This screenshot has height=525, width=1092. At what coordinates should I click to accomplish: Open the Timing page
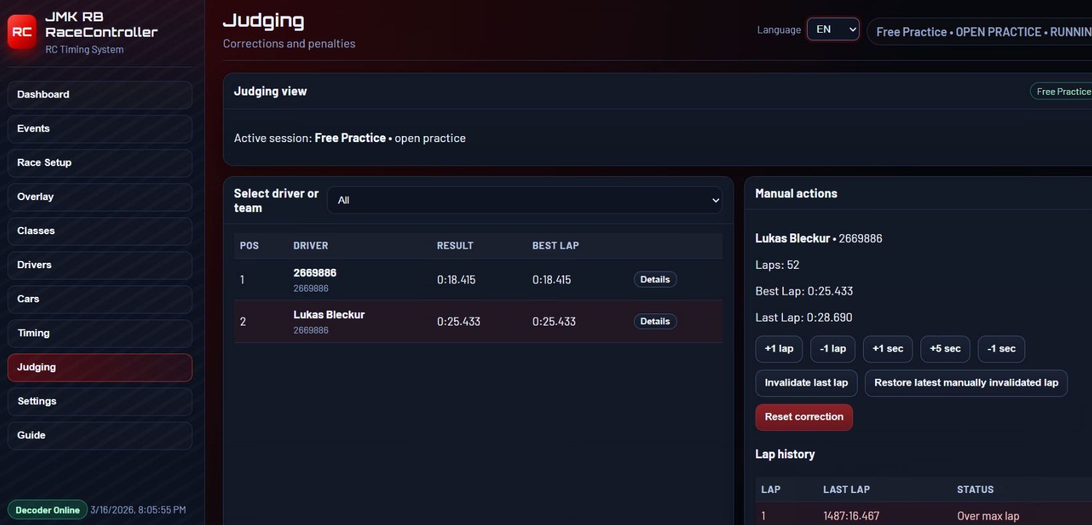point(99,333)
